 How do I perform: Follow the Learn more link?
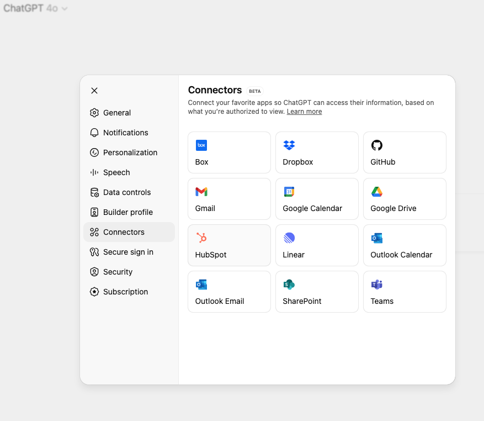tap(304, 112)
